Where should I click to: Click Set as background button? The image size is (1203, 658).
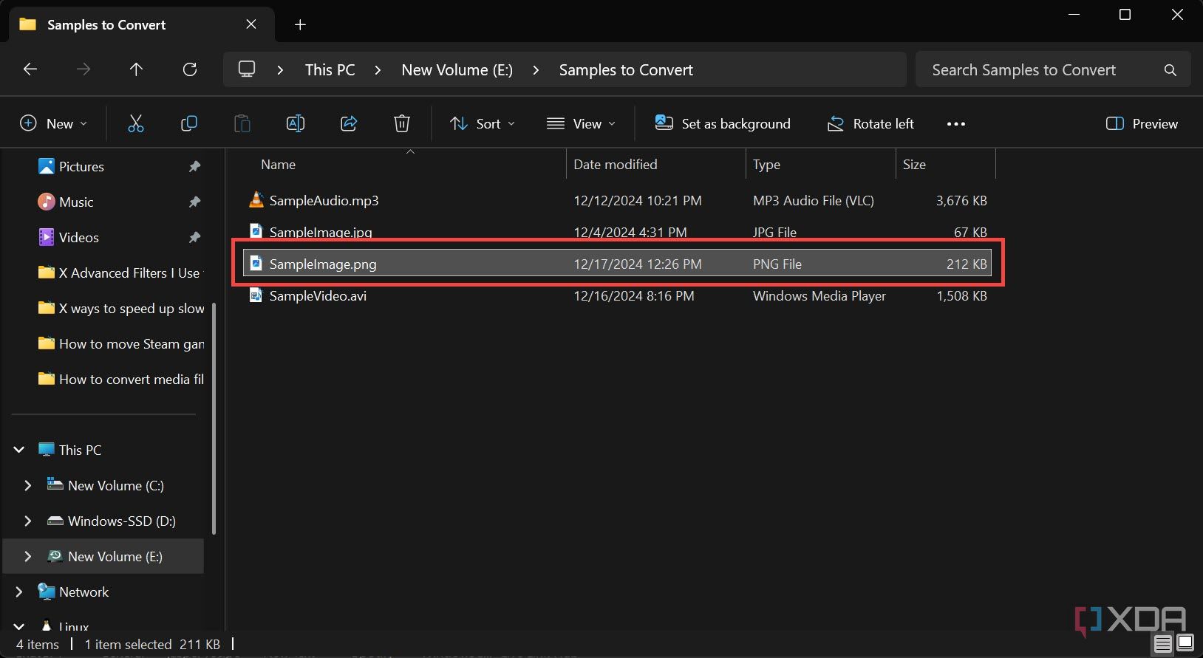click(x=723, y=123)
